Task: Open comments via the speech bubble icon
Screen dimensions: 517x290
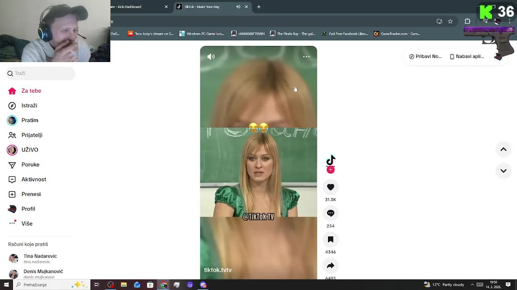Action: pyautogui.click(x=330, y=213)
